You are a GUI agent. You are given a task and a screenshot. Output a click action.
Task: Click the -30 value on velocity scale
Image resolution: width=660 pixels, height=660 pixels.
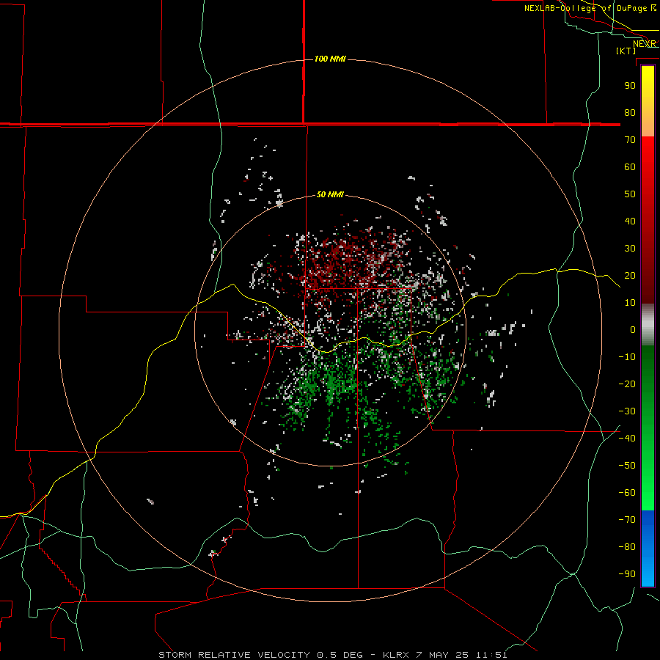[627, 411]
